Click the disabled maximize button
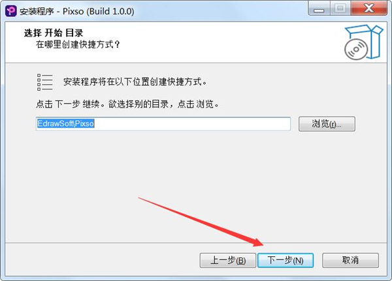 (340, 8)
